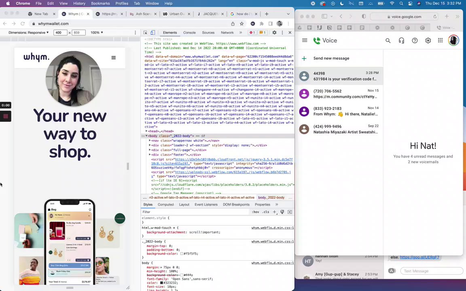Screen dimensions: 466x291
Task: Click the viewport width field showing 400
Action: pos(60,33)
